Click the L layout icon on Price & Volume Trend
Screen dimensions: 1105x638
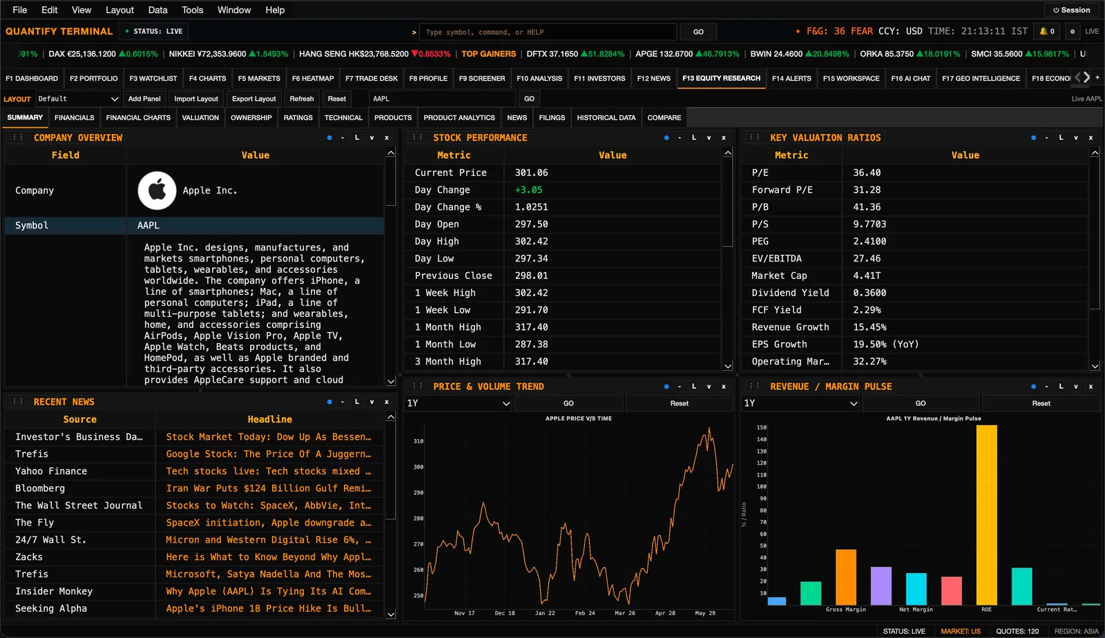(x=694, y=386)
